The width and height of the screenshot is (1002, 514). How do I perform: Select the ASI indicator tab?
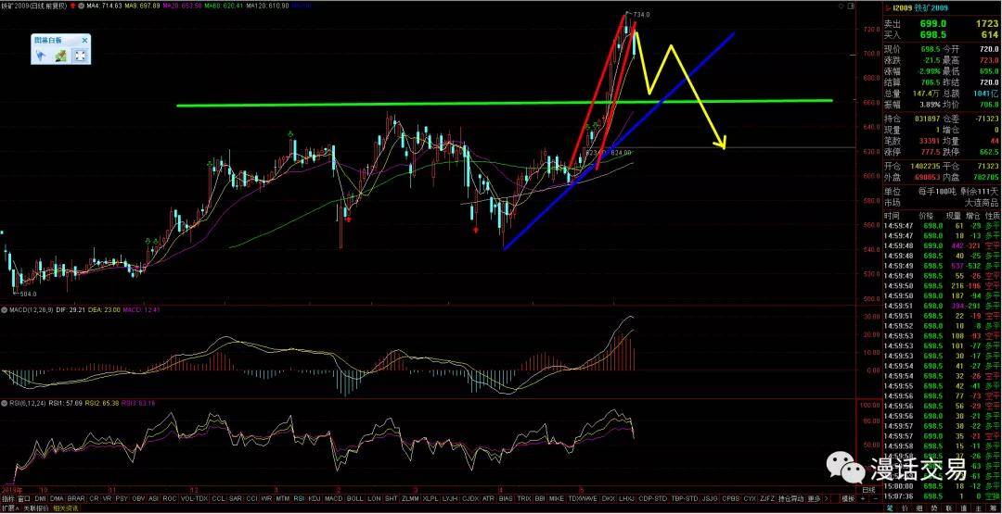153,498
